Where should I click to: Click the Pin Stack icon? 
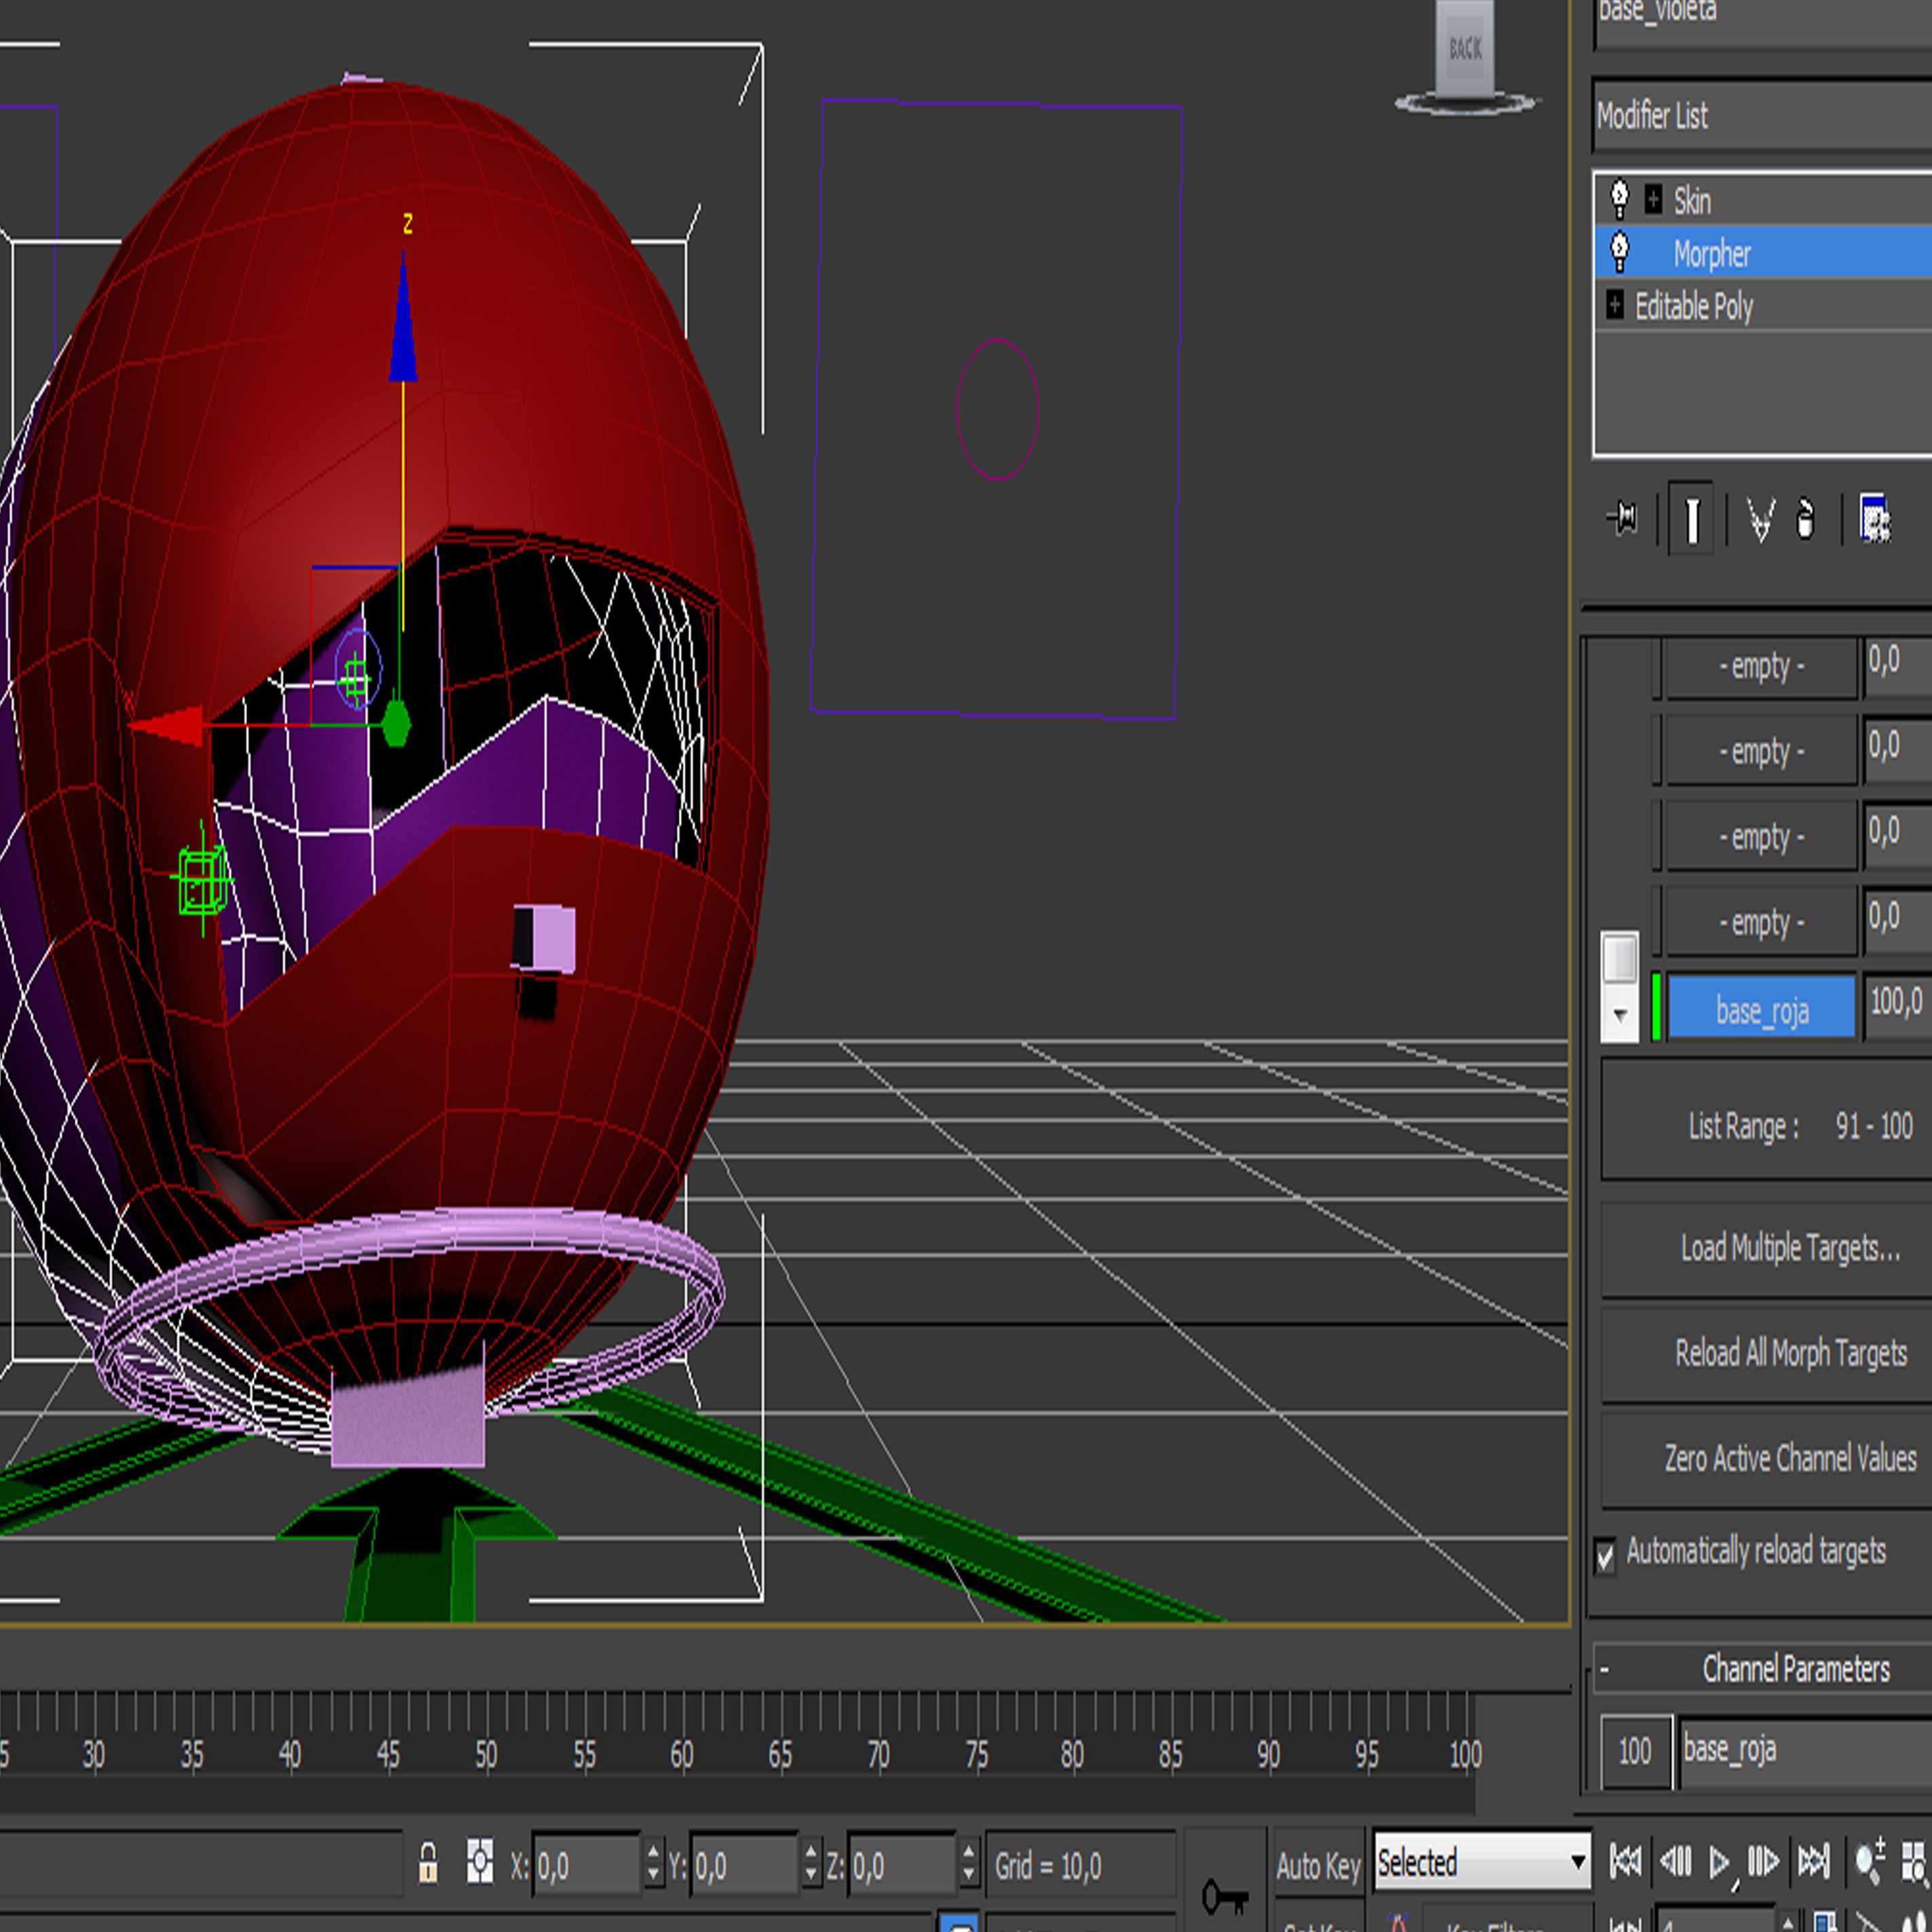point(1622,519)
